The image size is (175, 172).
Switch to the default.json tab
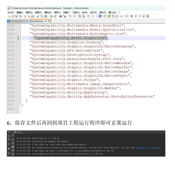tap(18, 21)
